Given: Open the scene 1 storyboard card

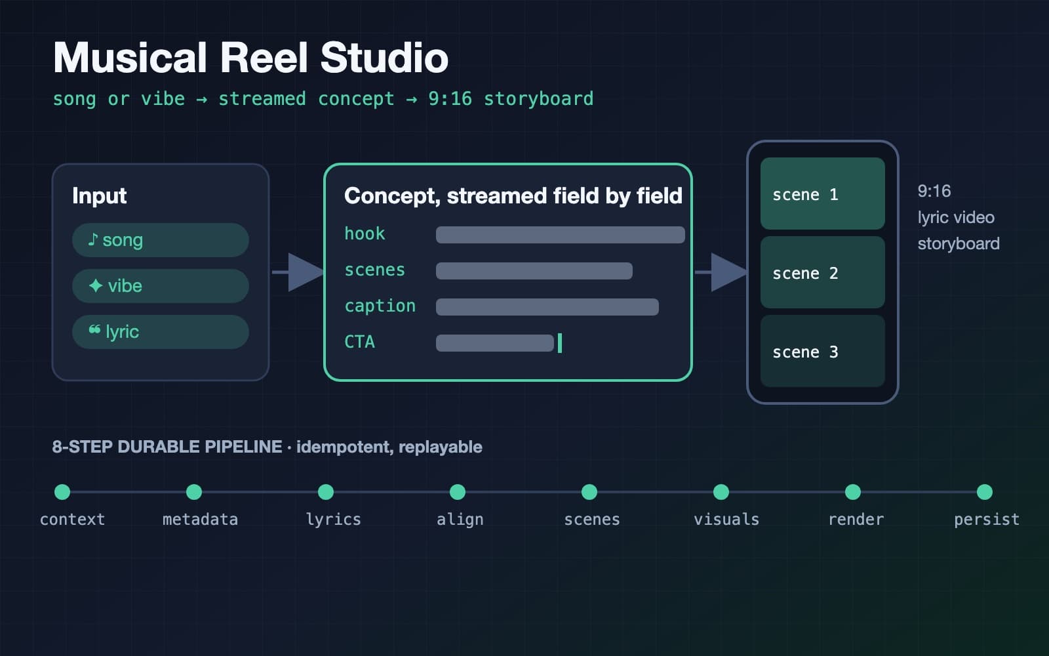Looking at the screenshot, I should coord(823,194).
